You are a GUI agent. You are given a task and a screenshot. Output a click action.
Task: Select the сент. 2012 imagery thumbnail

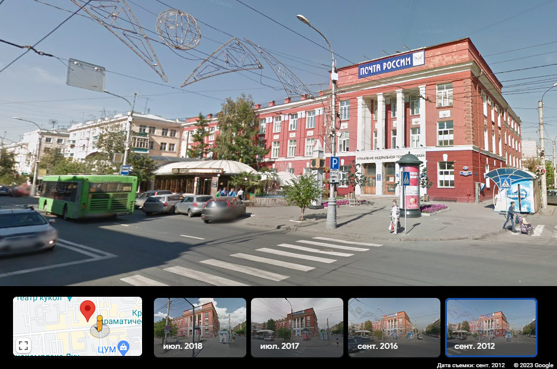(x=491, y=328)
